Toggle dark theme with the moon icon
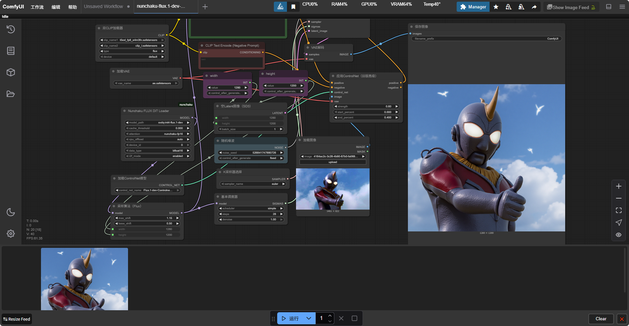 click(x=10, y=212)
